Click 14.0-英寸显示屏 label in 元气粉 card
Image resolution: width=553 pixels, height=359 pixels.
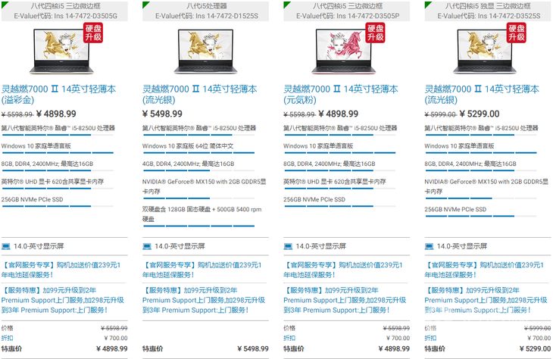click(321, 246)
